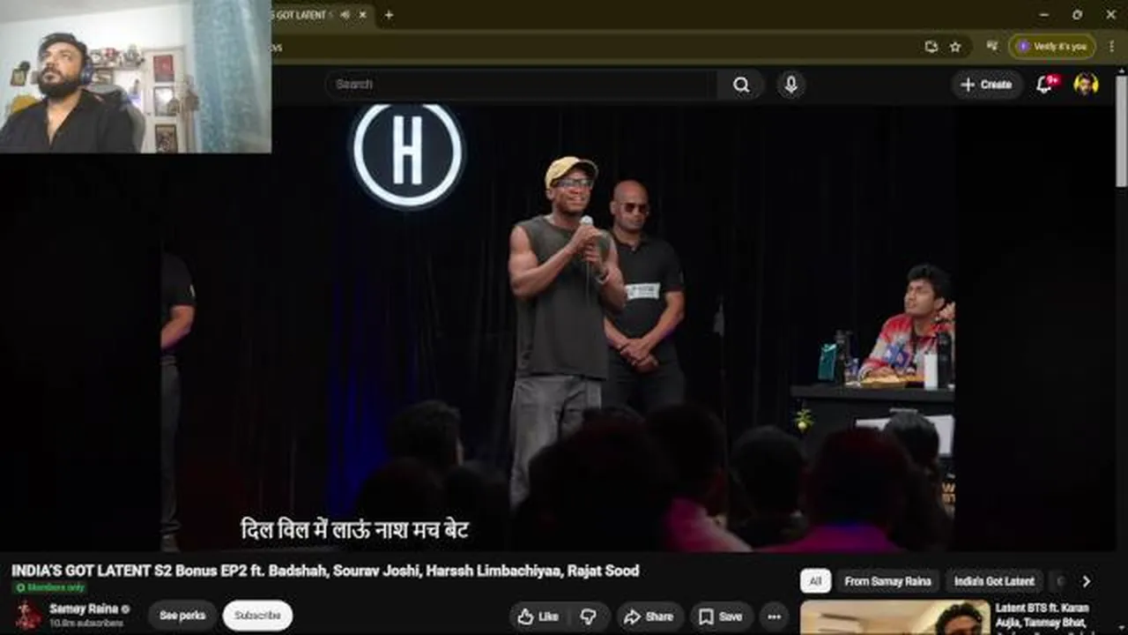The width and height of the screenshot is (1128, 635).
Task: Open the media control icon in Chrome's toolbar
Action: 992,46
